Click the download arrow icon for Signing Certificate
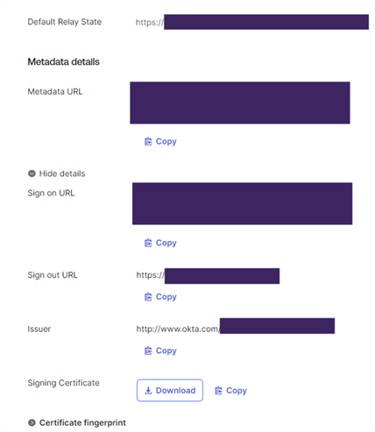Screen dimensions: 375x432 click(148, 391)
